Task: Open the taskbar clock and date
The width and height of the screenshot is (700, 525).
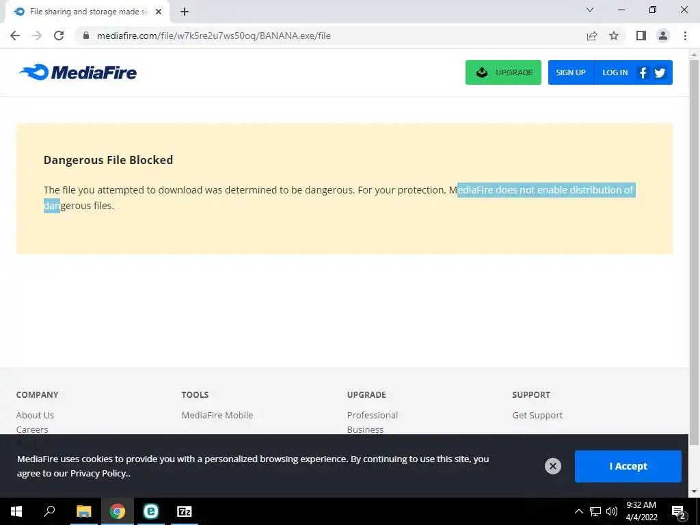Action: point(641,511)
